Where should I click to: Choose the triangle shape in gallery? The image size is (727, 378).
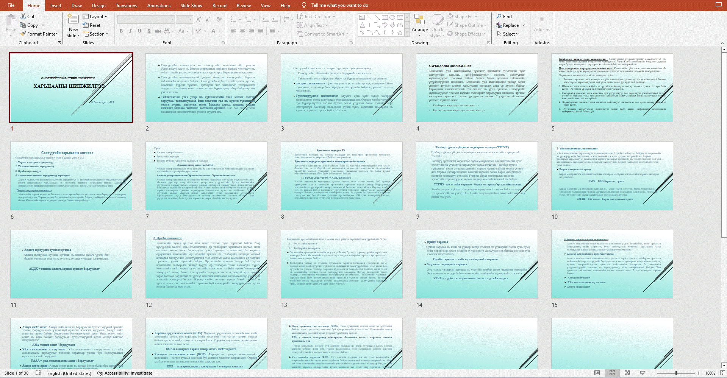(x=362, y=25)
